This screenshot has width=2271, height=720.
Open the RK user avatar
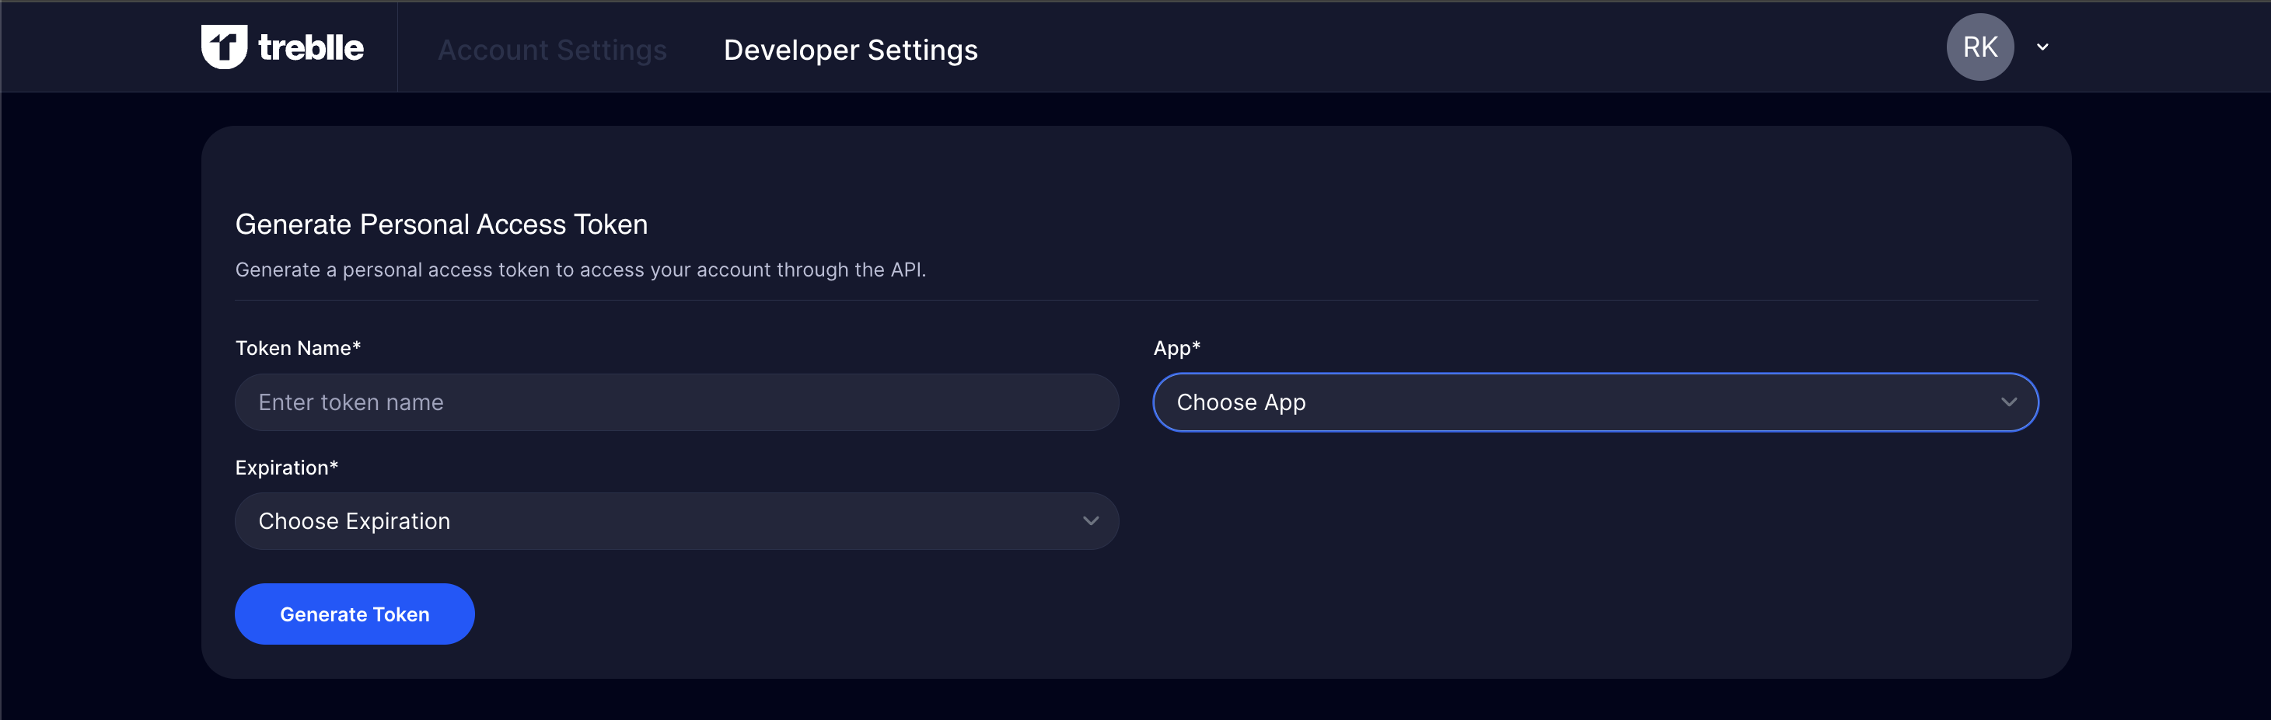[x=1979, y=47]
